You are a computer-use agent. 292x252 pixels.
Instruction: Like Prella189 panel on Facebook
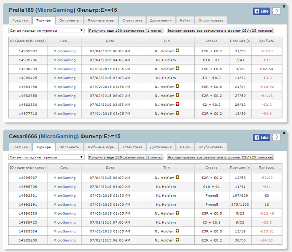point(262,11)
